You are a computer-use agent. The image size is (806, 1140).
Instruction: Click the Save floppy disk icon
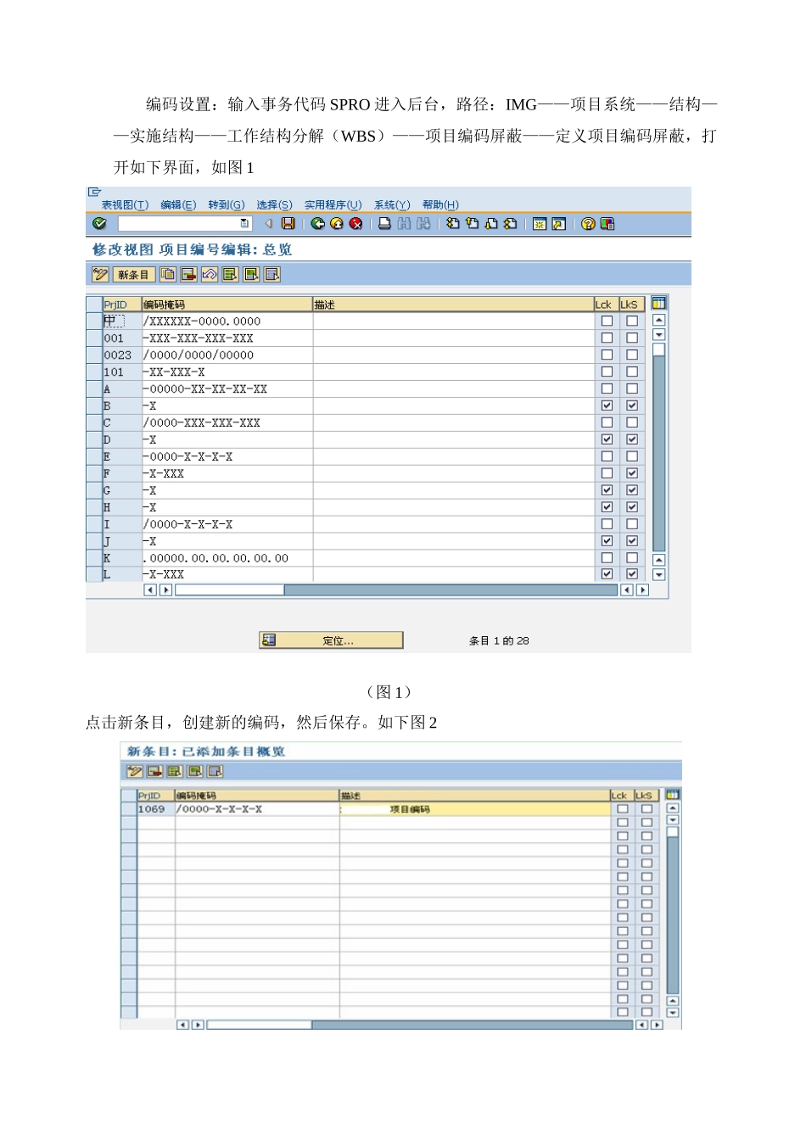pyautogui.click(x=288, y=223)
